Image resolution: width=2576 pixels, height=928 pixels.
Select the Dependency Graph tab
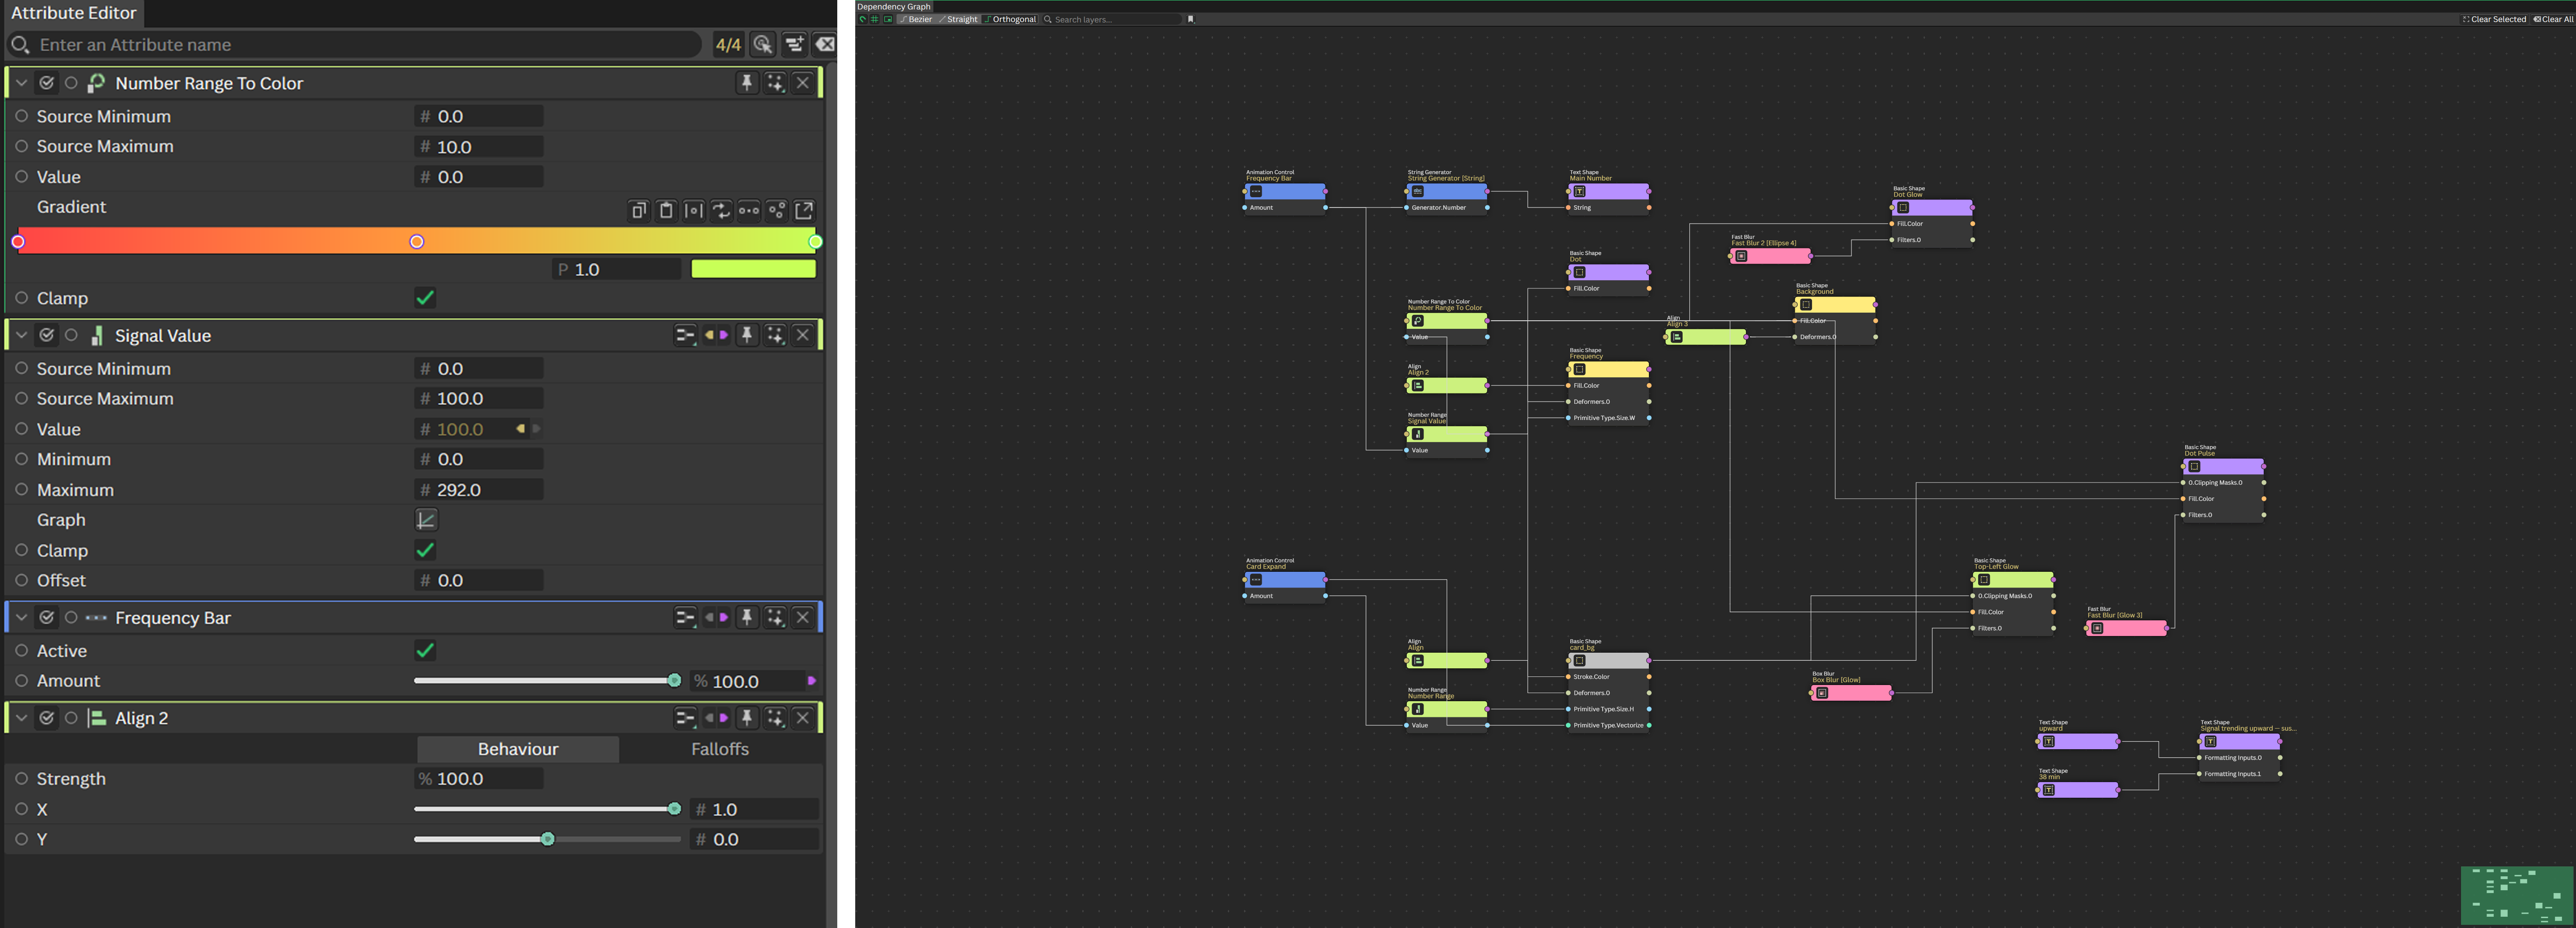(x=894, y=6)
